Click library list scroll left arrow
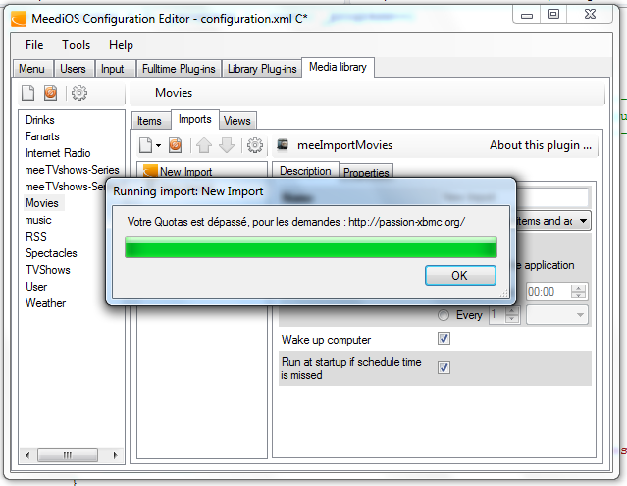Image resolution: width=627 pixels, height=486 pixels. [27, 455]
